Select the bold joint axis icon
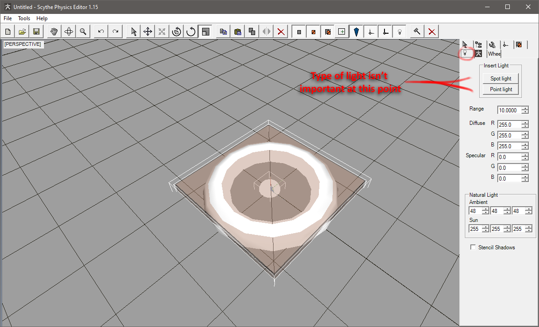This screenshot has width=539, height=327. pyautogui.click(x=385, y=31)
